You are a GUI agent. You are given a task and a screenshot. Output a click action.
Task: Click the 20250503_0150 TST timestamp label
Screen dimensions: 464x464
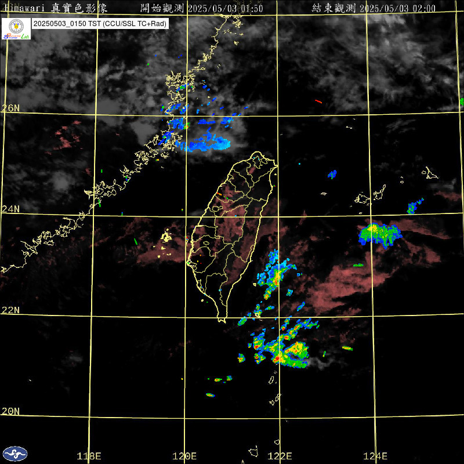coord(100,24)
